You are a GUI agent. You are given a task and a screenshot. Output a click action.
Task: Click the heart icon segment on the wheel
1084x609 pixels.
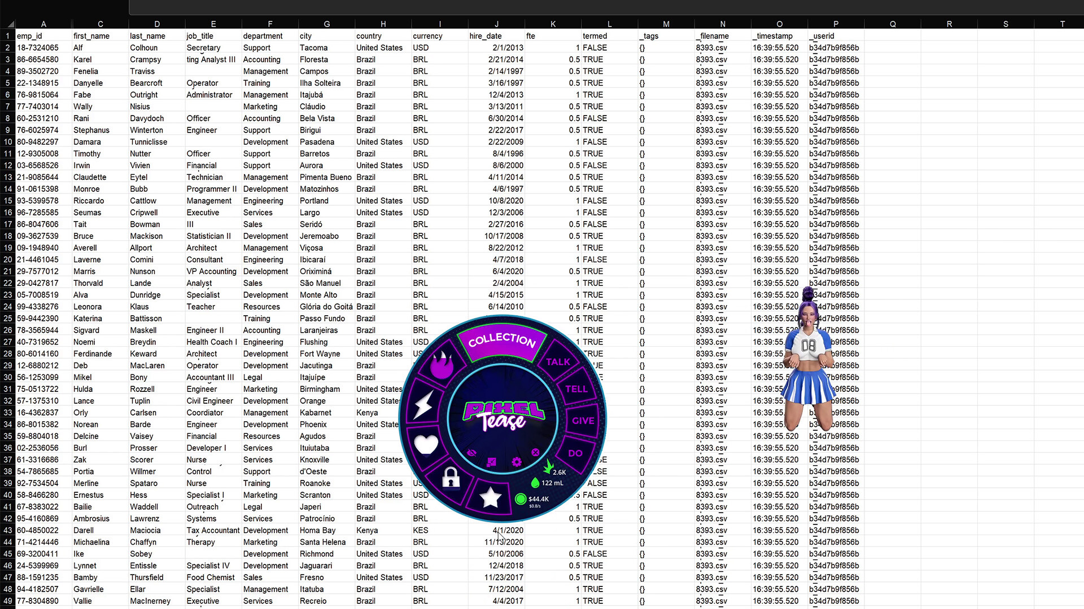click(x=426, y=444)
